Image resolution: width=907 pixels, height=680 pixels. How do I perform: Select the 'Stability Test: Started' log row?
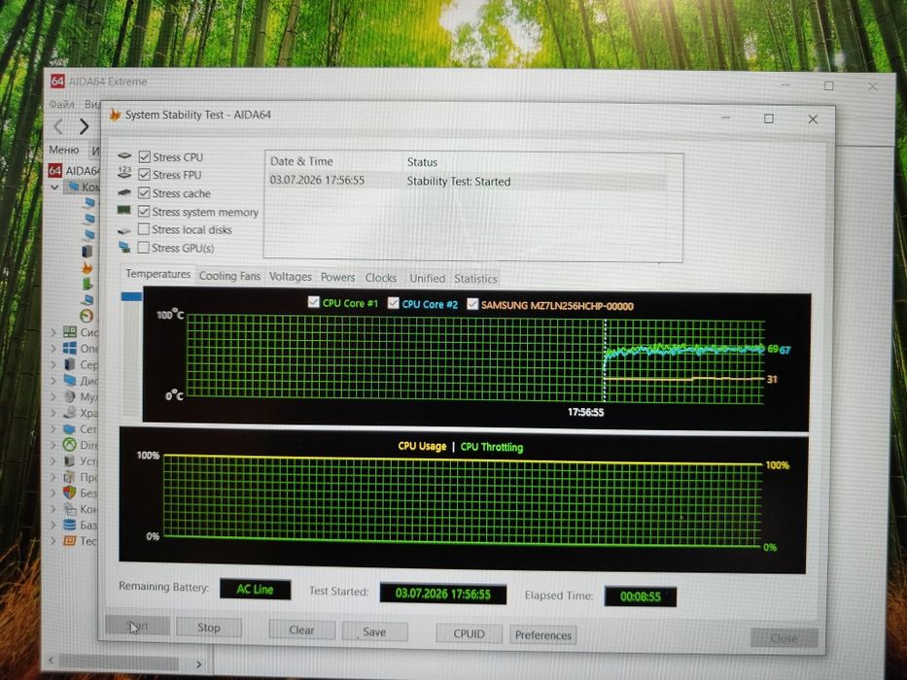pyautogui.click(x=468, y=181)
